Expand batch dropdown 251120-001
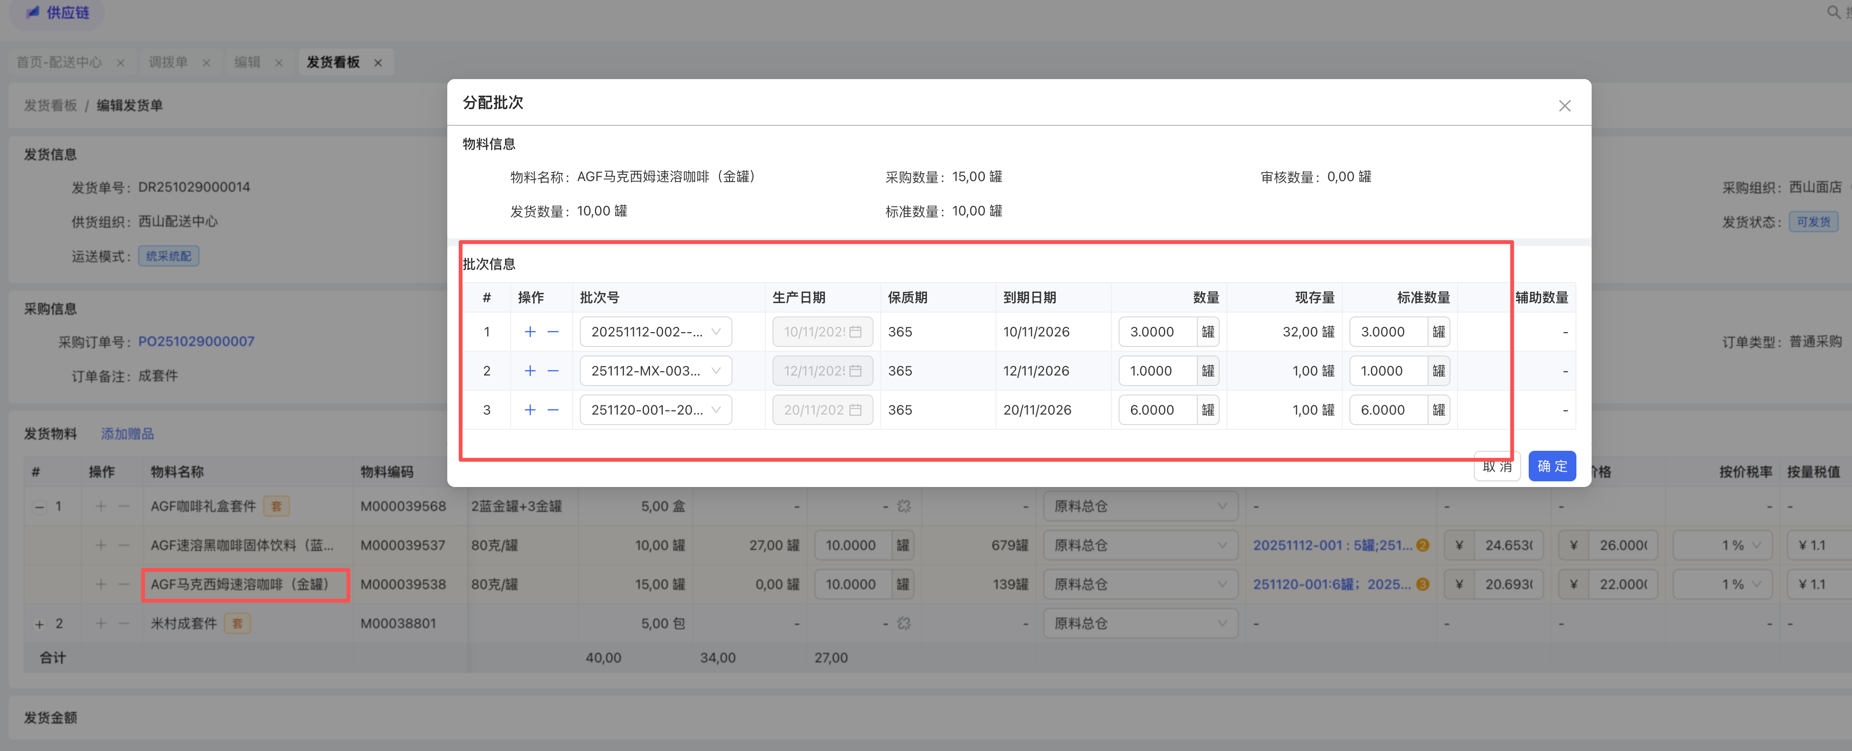 655,410
